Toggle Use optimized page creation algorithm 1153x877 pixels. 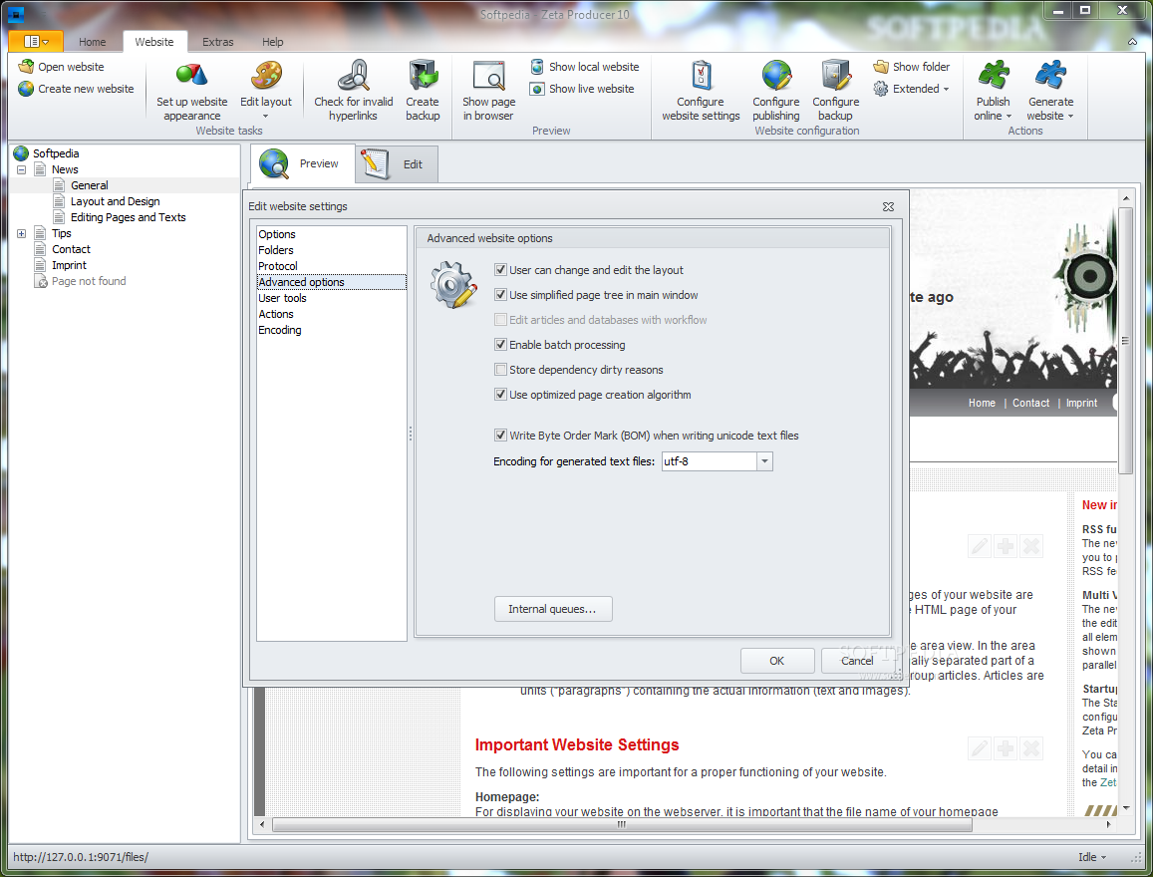pyautogui.click(x=500, y=395)
